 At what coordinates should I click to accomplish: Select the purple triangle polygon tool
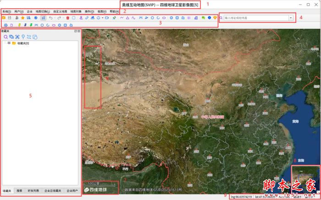pos(127,18)
